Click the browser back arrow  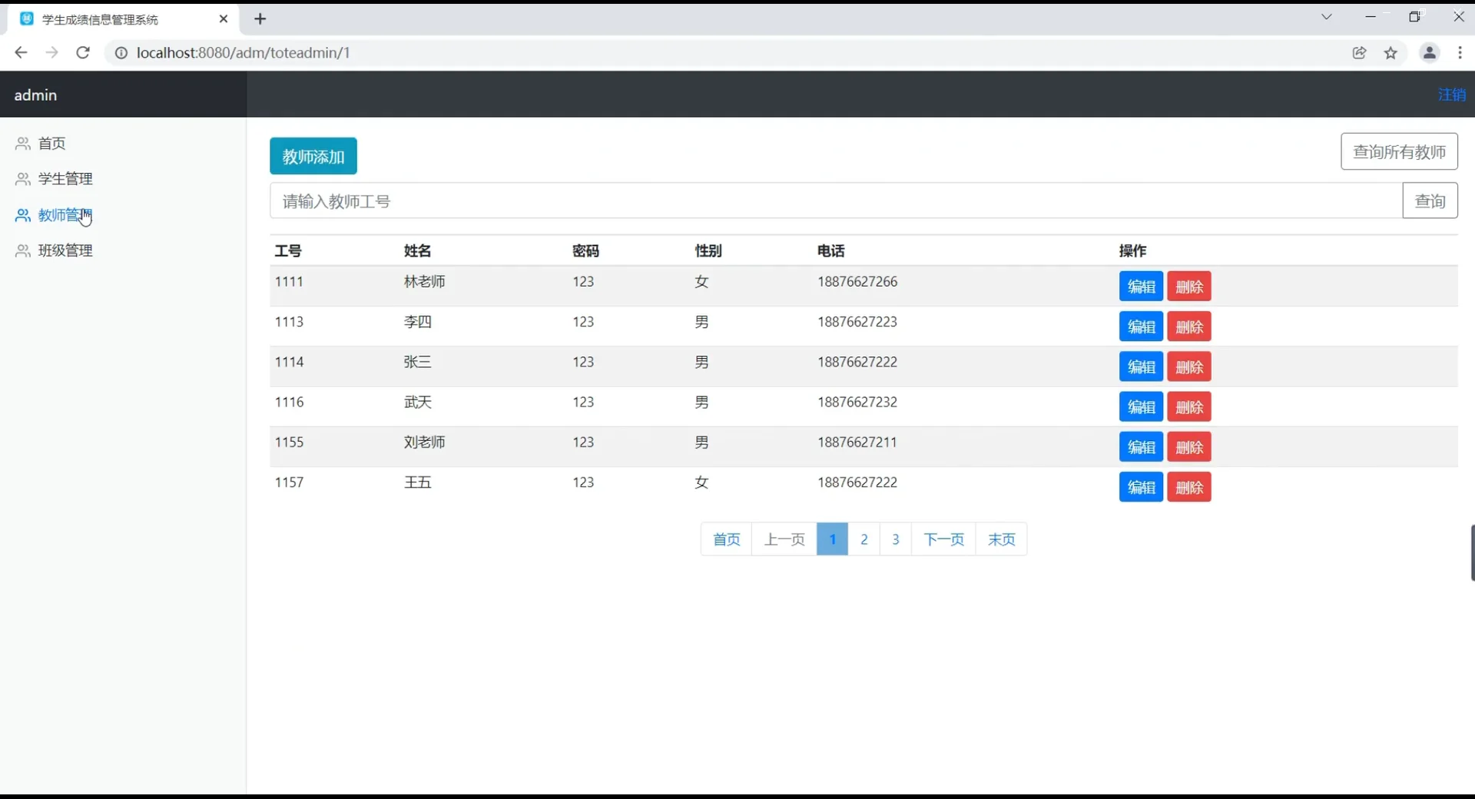point(20,52)
